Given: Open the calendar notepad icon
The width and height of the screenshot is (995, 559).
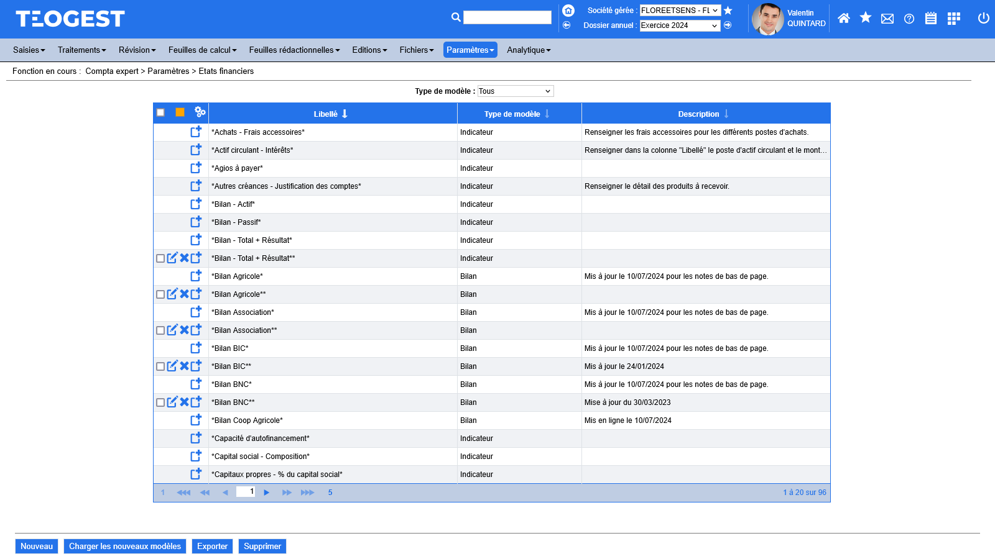Looking at the screenshot, I should 930,19.
